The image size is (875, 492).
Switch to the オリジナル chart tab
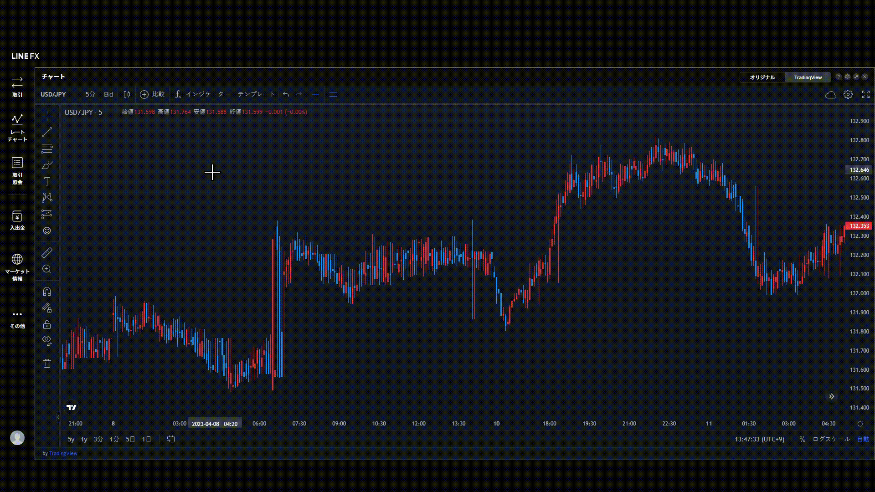click(x=762, y=77)
